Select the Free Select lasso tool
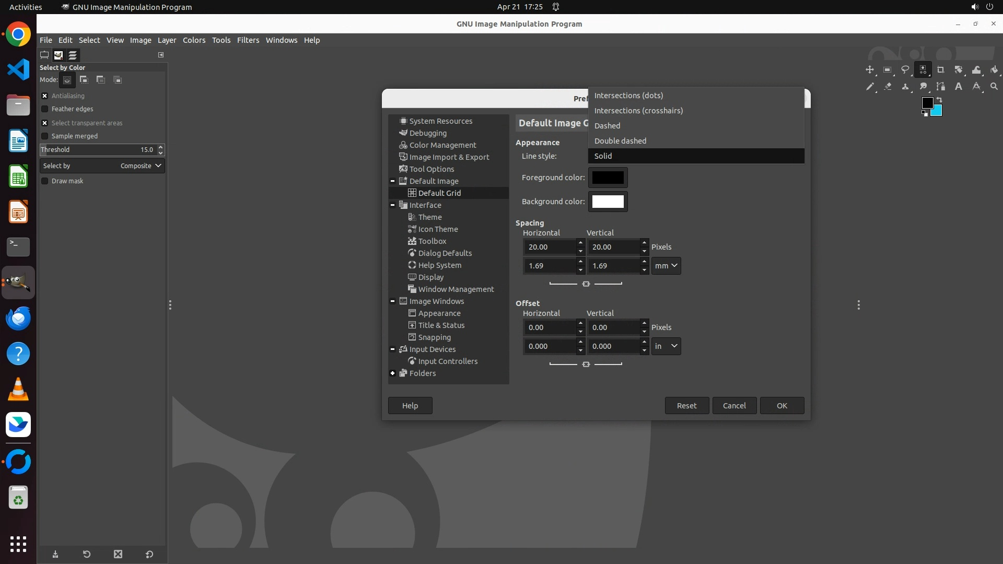This screenshot has height=564, width=1003. click(905, 70)
